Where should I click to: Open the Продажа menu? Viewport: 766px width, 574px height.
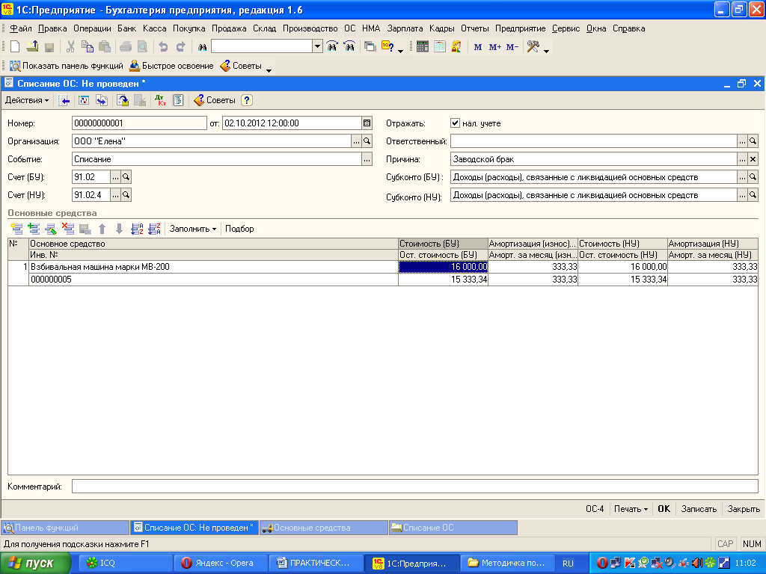229,28
